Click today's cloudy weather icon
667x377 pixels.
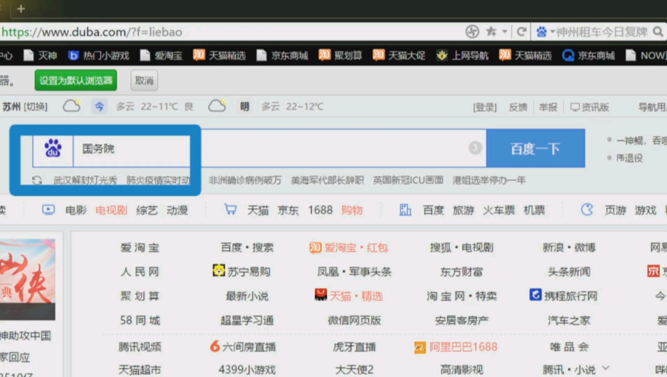click(x=72, y=106)
